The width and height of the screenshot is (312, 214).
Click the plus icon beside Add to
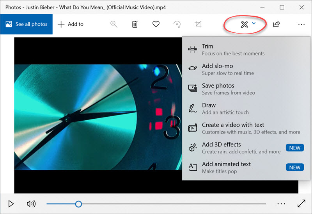pos(61,24)
